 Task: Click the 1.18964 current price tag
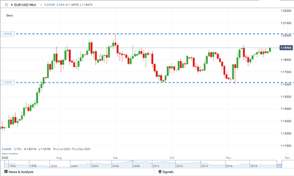(x=286, y=48)
